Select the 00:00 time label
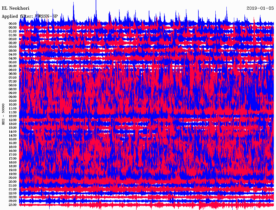 [x=12, y=24]
